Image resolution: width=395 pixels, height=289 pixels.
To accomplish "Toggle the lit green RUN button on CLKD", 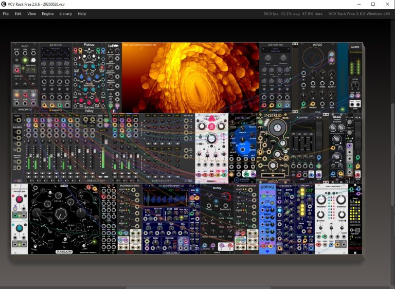I will point(25,60).
